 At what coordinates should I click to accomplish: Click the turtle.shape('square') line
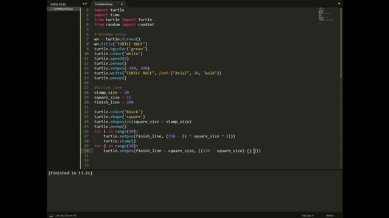pos(120,117)
